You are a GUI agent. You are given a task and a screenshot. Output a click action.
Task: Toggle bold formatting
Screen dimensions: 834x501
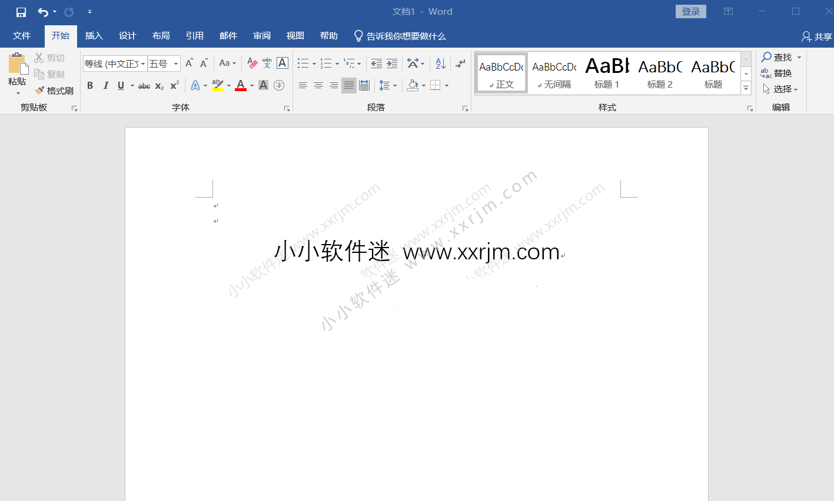tap(90, 86)
